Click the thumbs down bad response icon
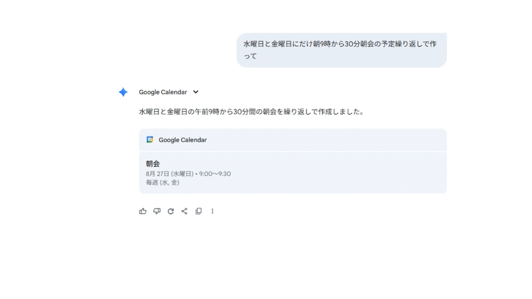Screen dimensions: 532x299 157,211
